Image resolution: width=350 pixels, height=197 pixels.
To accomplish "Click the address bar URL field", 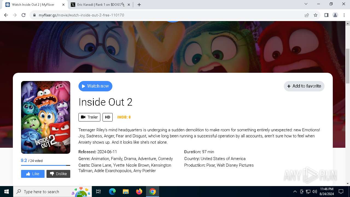I will pos(167,15).
